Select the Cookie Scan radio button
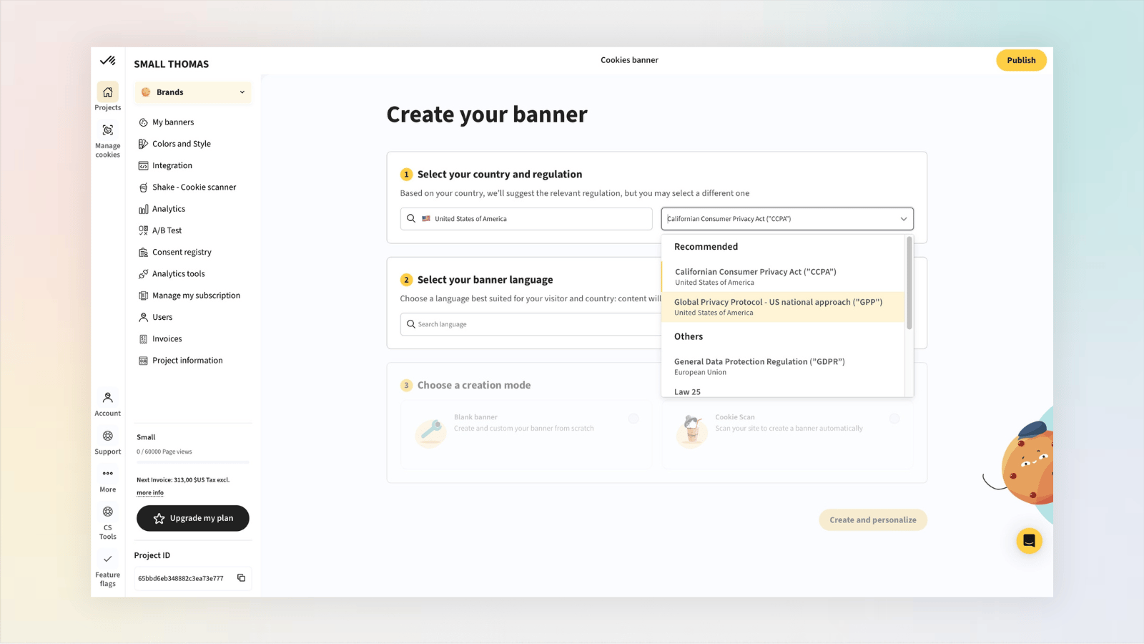Screen dimensions: 1144x644 (x=894, y=419)
